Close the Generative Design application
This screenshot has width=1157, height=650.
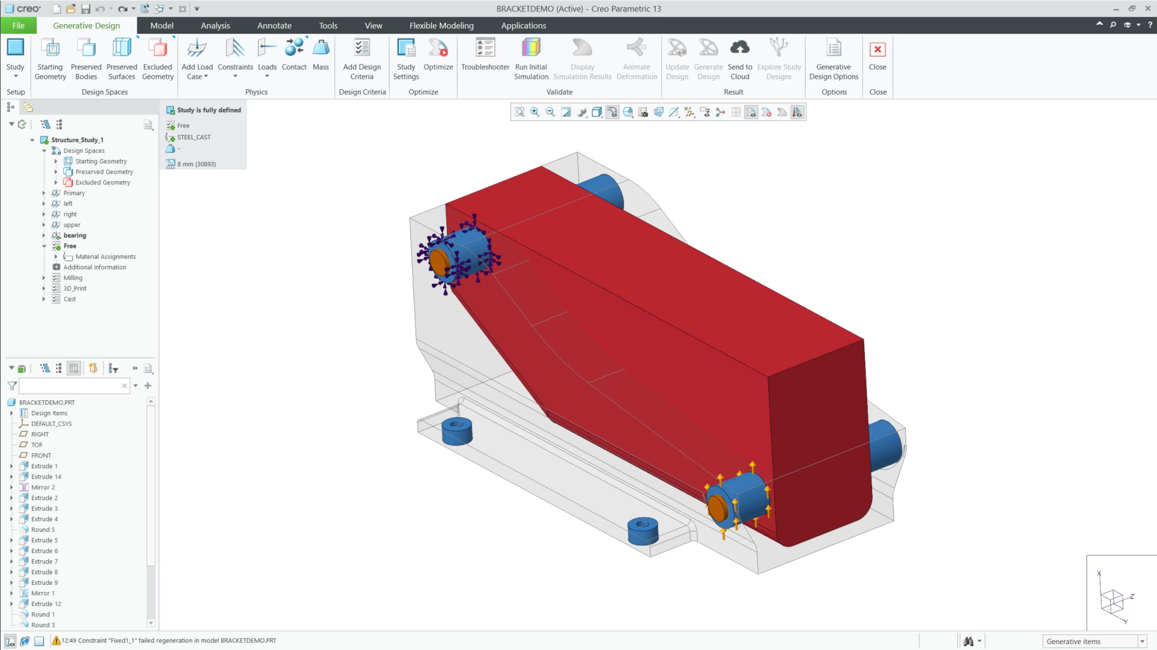point(877,54)
